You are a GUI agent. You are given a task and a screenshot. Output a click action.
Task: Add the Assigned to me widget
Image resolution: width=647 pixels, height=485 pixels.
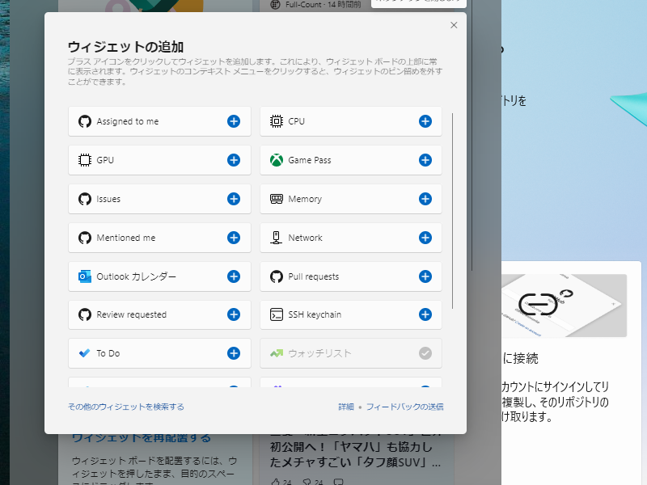coord(233,121)
